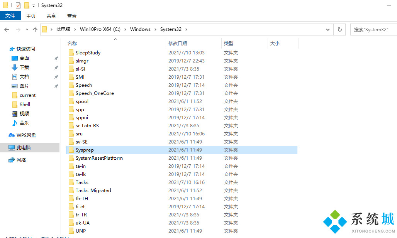
Task: Sort by the 修改日期 column header
Action: [x=178, y=44]
